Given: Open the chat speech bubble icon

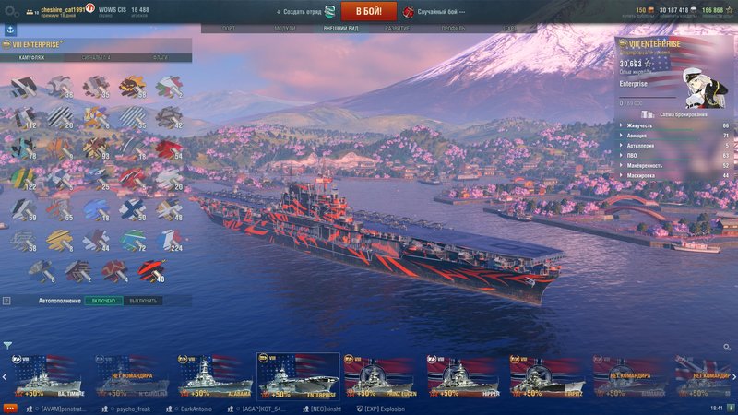Looking at the screenshot, I should pyautogui.click(x=10, y=409).
